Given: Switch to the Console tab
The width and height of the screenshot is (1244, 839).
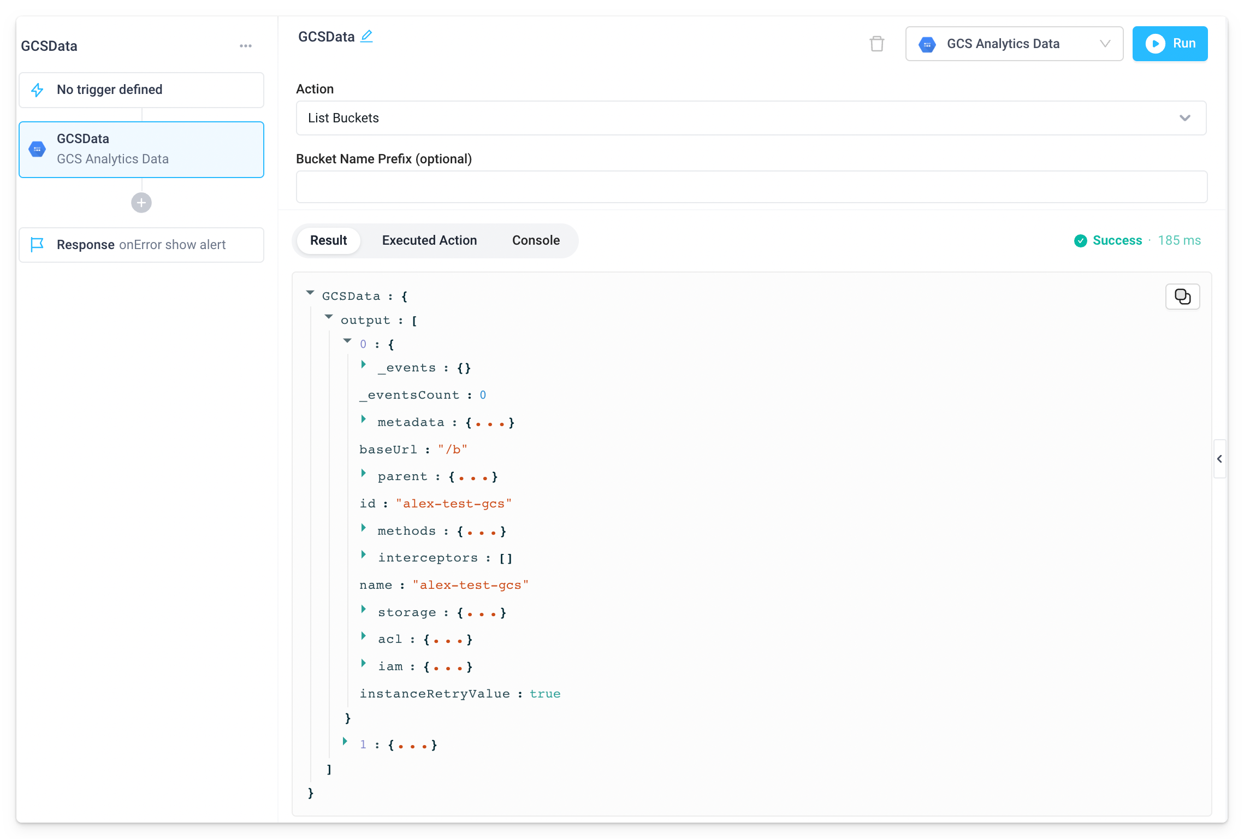Looking at the screenshot, I should (536, 240).
